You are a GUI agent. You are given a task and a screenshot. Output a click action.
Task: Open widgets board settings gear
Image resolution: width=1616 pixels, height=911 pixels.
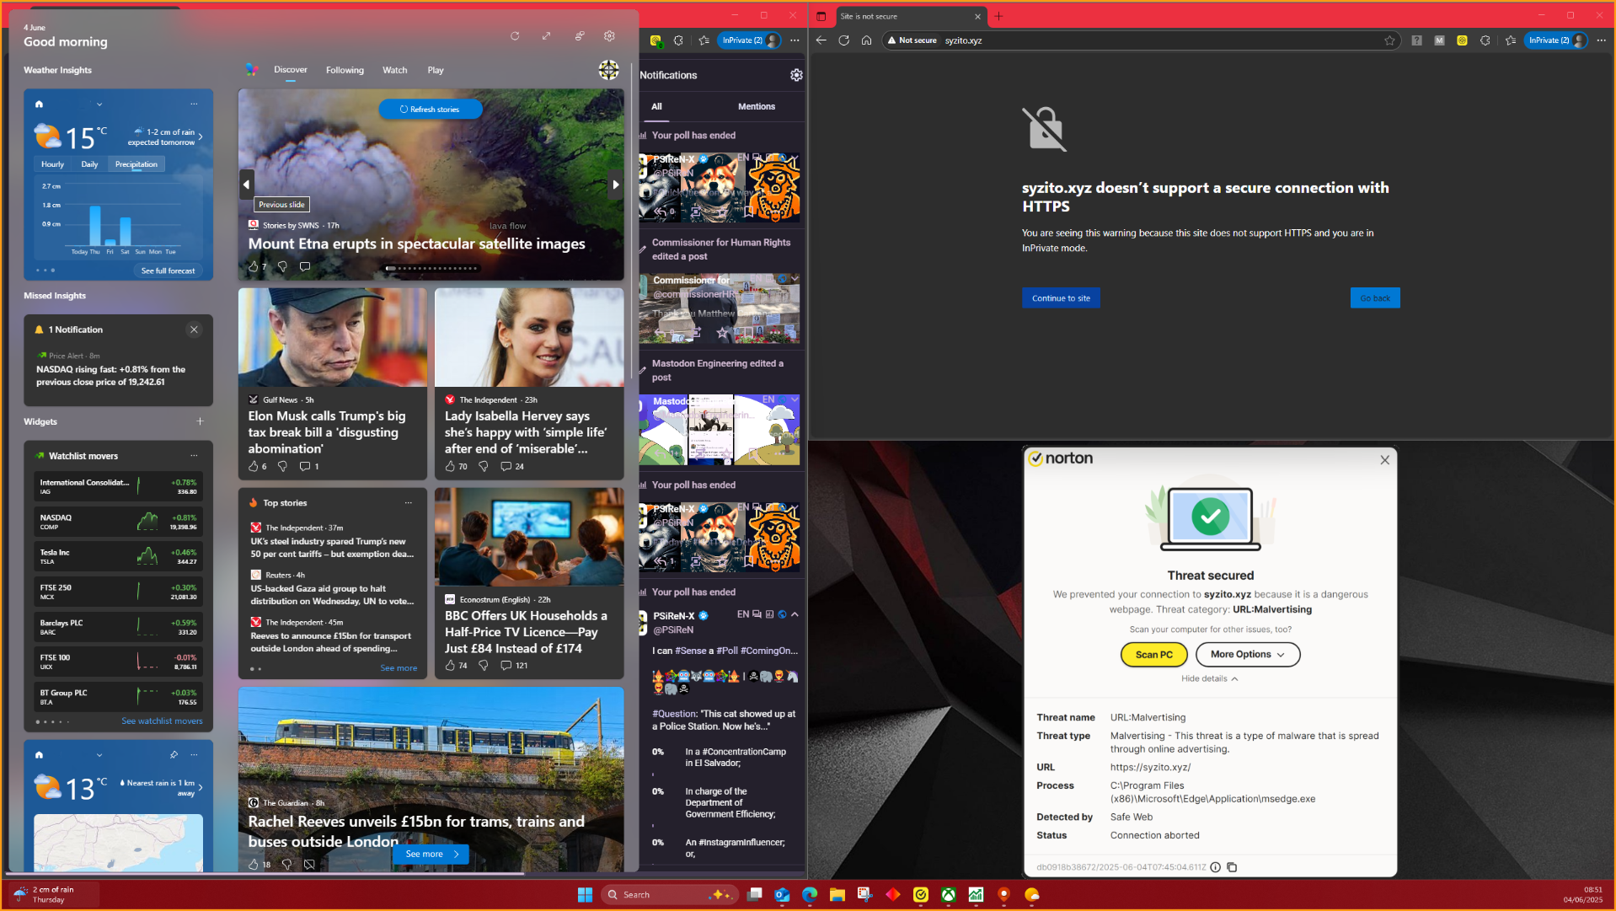click(x=609, y=36)
